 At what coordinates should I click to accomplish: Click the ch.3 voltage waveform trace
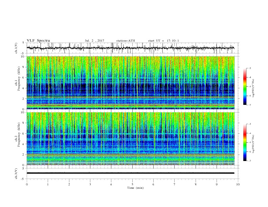pos(131,173)
